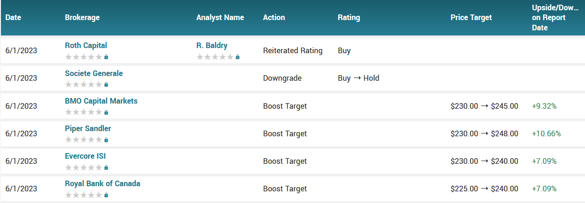585x203 pixels.
Task: Click the Date column header
Action: 14,18
